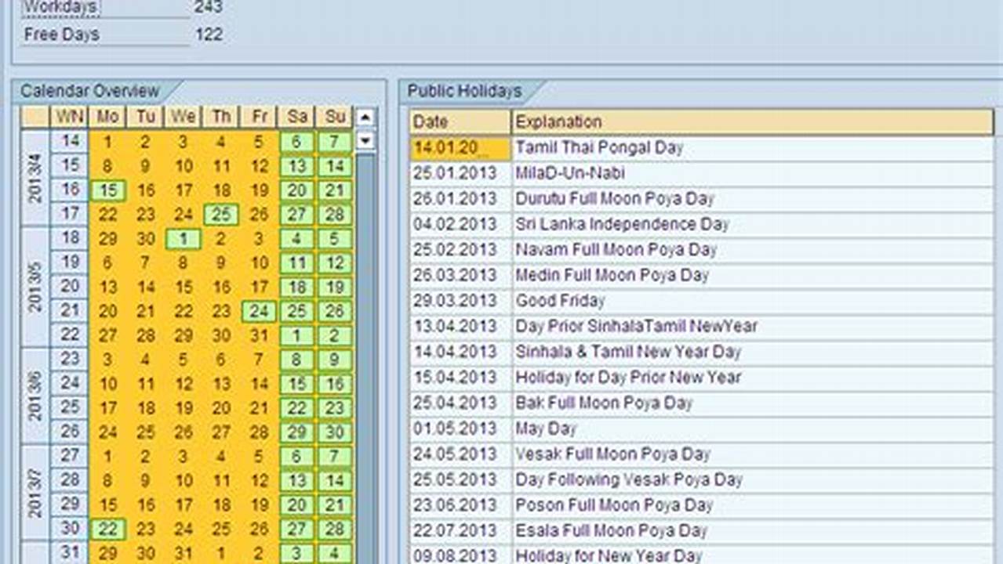Select the highlighted date 22 in week 30
Image resolution: width=1003 pixels, height=564 pixels.
coord(107,529)
